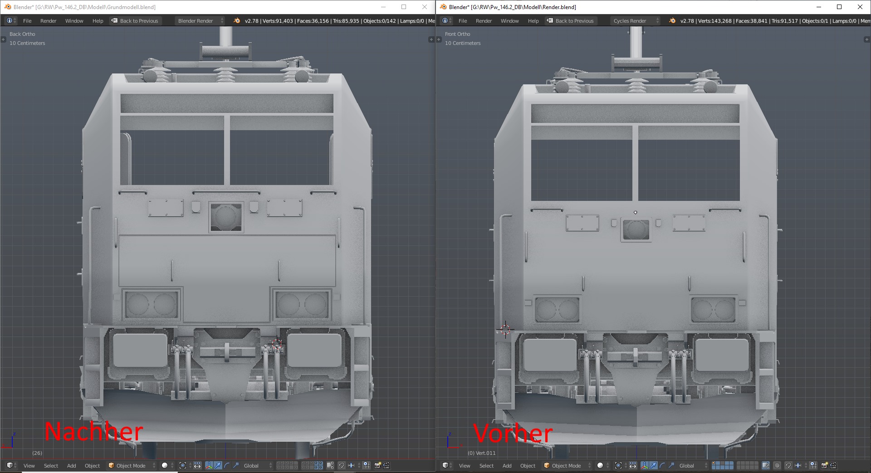
Task: Open editor type selector in Grundmodell info header
Action: click(11, 21)
